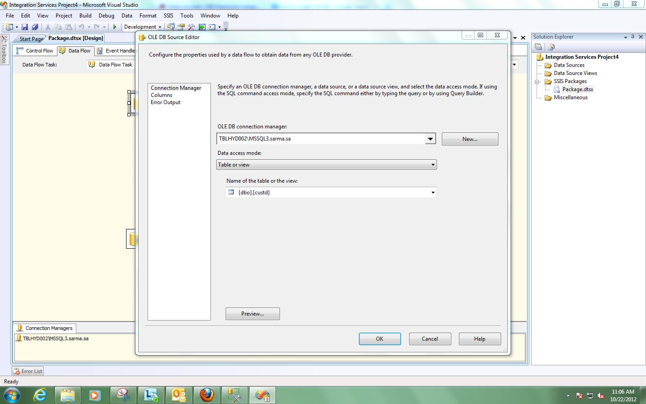The height and width of the screenshot is (404, 646).
Task: Select TBLHYD002\MSSQL3.sarma.sa in Connection Managers pane
Action: point(56,338)
